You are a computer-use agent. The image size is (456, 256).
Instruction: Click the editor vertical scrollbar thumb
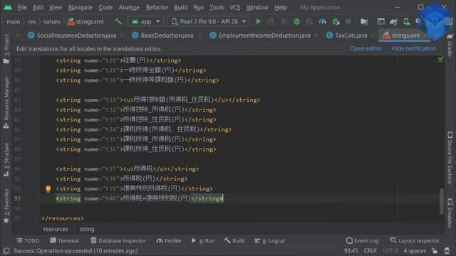pos(442,201)
